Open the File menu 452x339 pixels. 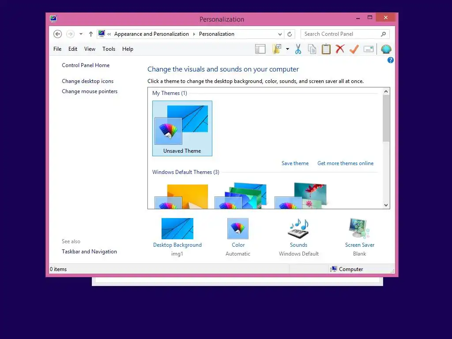pyautogui.click(x=57, y=49)
